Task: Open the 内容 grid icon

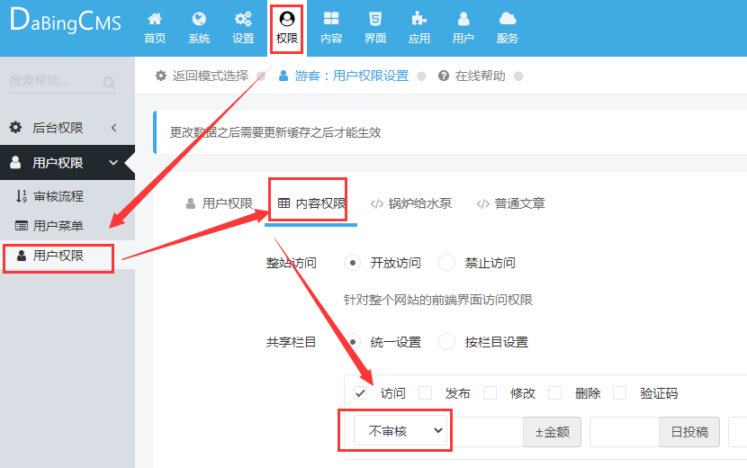Action: 331,19
